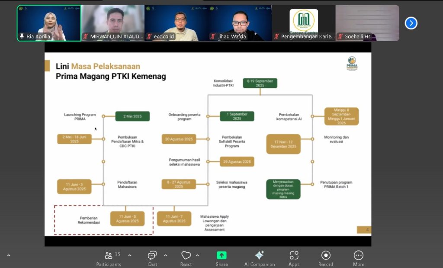Viewport: 443px width, 268px height.
Task: Select Soehaili Hs video thumbnail
Action: click(367, 23)
